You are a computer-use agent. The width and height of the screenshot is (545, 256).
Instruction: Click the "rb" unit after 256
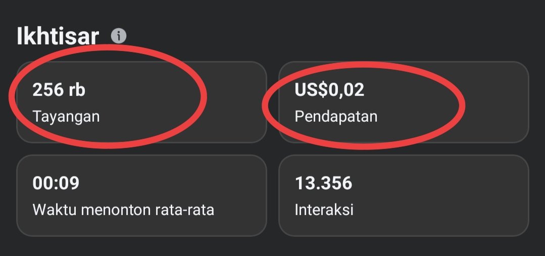pyautogui.click(x=77, y=90)
